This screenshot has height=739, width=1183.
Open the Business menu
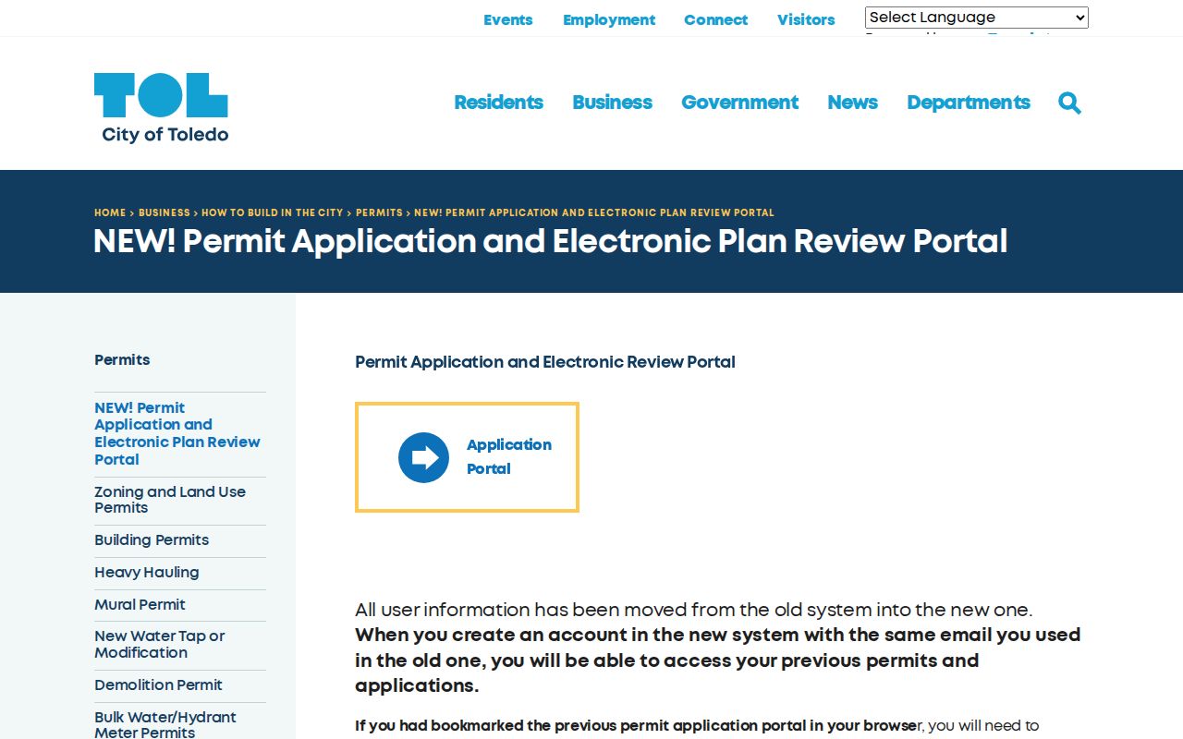tap(612, 103)
